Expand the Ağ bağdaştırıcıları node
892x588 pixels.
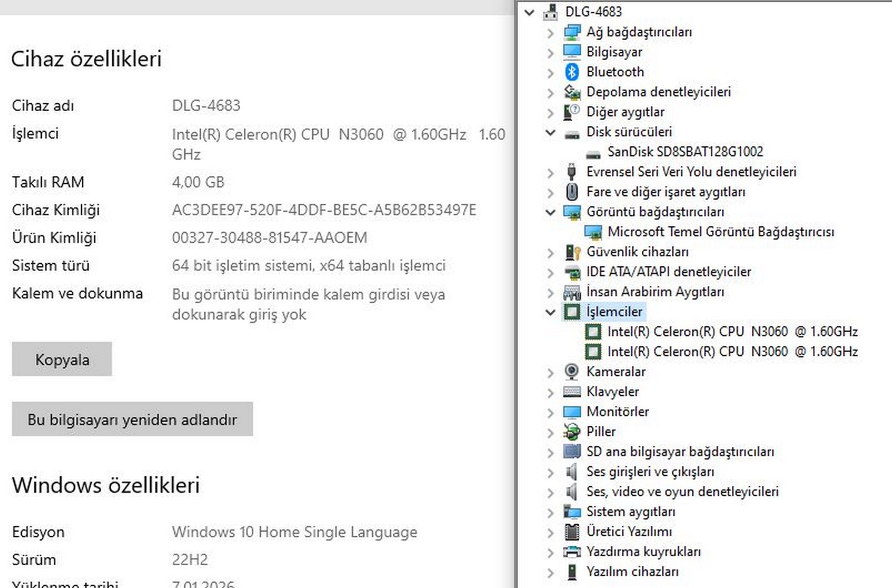(x=551, y=32)
